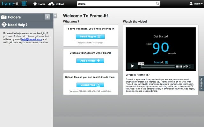Click the magnifying glass search icon
Image resolution: width=204 pixels, height=127 pixels.
point(157,4)
